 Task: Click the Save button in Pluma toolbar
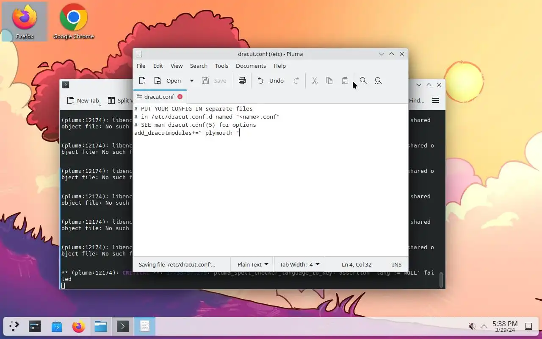click(x=214, y=81)
